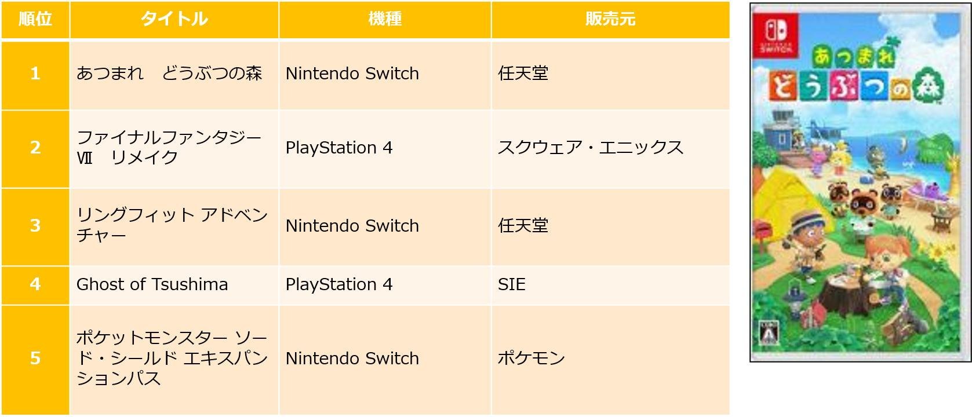Screen dimensions: 972x417
Task: Select the rank 1 number cell
Action: tap(35, 74)
